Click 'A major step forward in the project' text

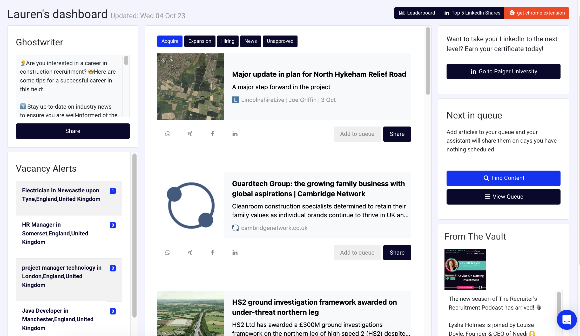coord(281,87)
